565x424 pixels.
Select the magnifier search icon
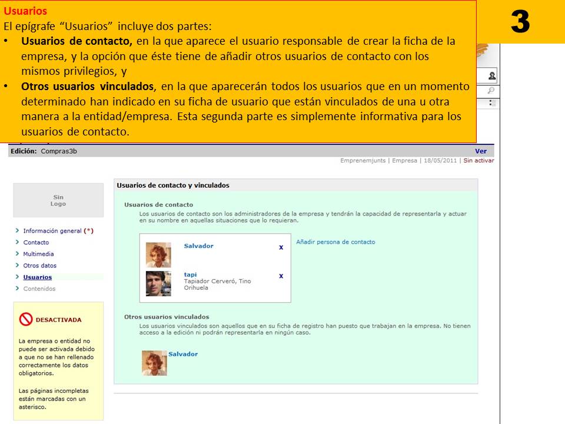(491, 90)
